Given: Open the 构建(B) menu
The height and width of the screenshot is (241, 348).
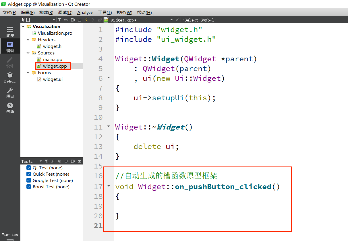Looking at the screenshot, I should 46,12.
